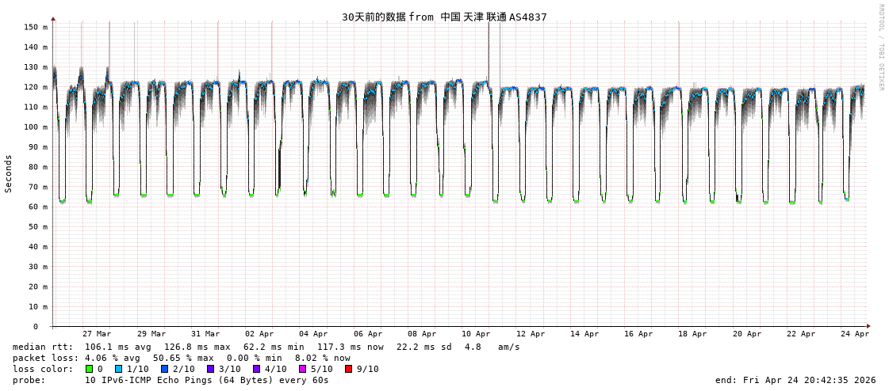The width and height of the screenshot is (889, 391).
Task: Click the purple 3/10 loss swatch
Action: [210, 369]
